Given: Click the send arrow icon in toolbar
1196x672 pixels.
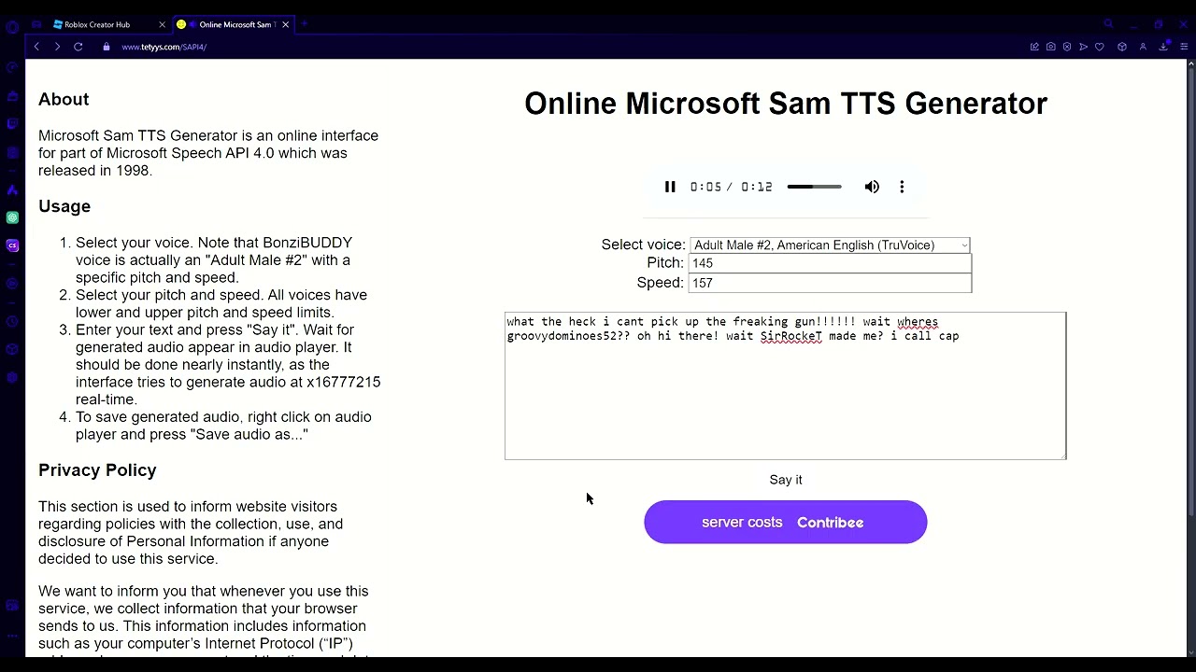Looking at the screenshot, I should click(1083, 47).
